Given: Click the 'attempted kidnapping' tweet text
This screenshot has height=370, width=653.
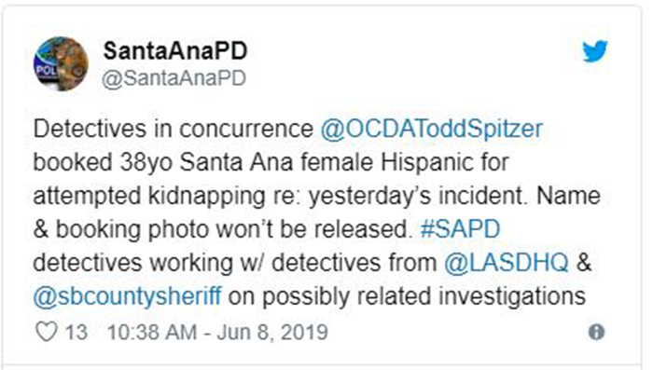Looking at the screenshot, I should 149,196.
